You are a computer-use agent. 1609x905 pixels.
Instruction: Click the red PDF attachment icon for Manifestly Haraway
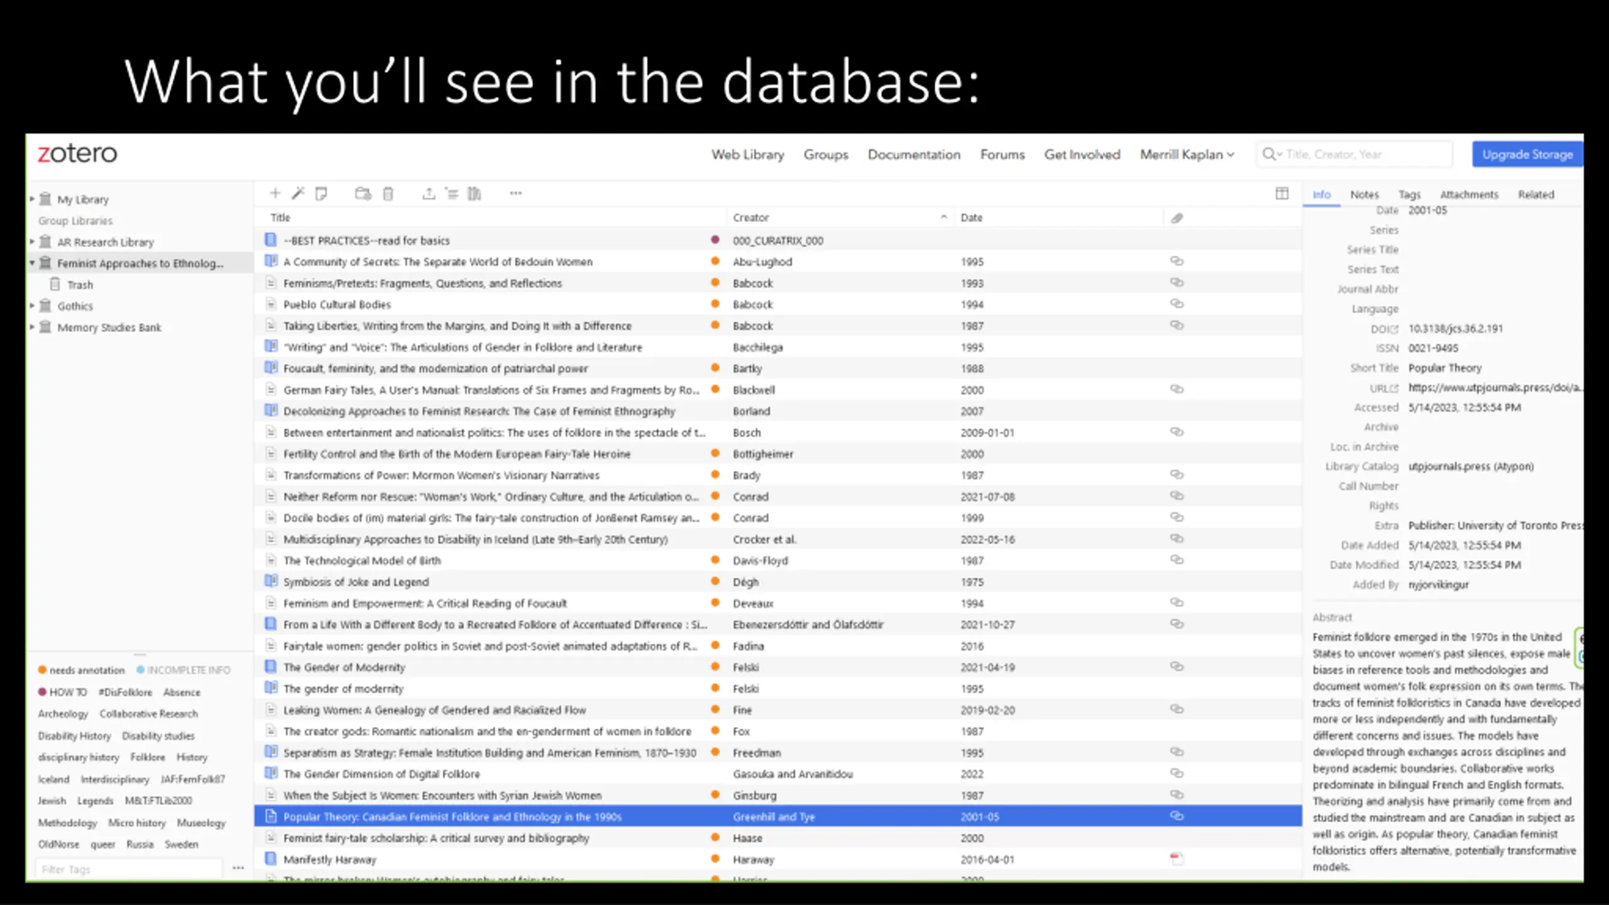pos(1177,858)
